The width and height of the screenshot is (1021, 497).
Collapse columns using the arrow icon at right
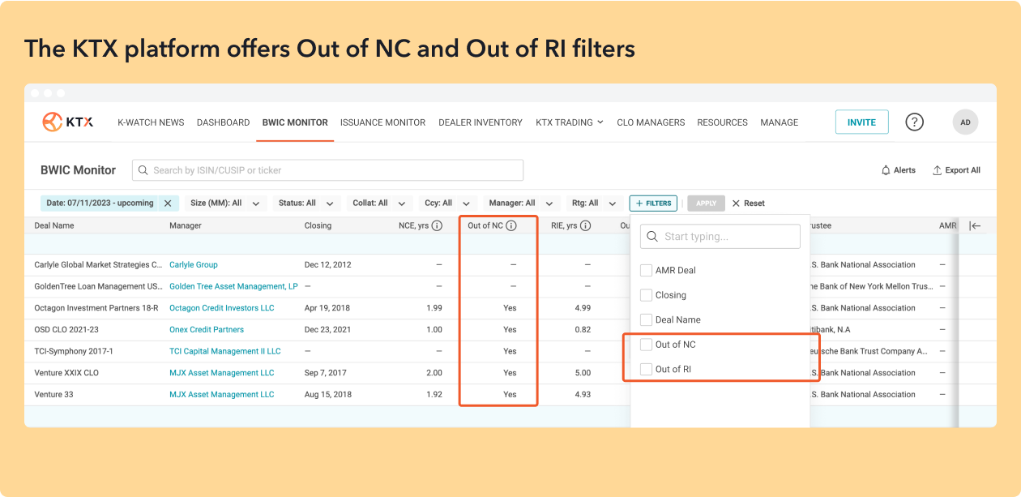975,226
